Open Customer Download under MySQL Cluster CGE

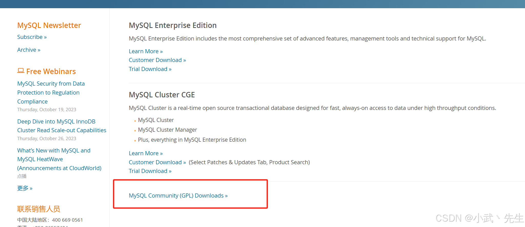pos(157,162)
